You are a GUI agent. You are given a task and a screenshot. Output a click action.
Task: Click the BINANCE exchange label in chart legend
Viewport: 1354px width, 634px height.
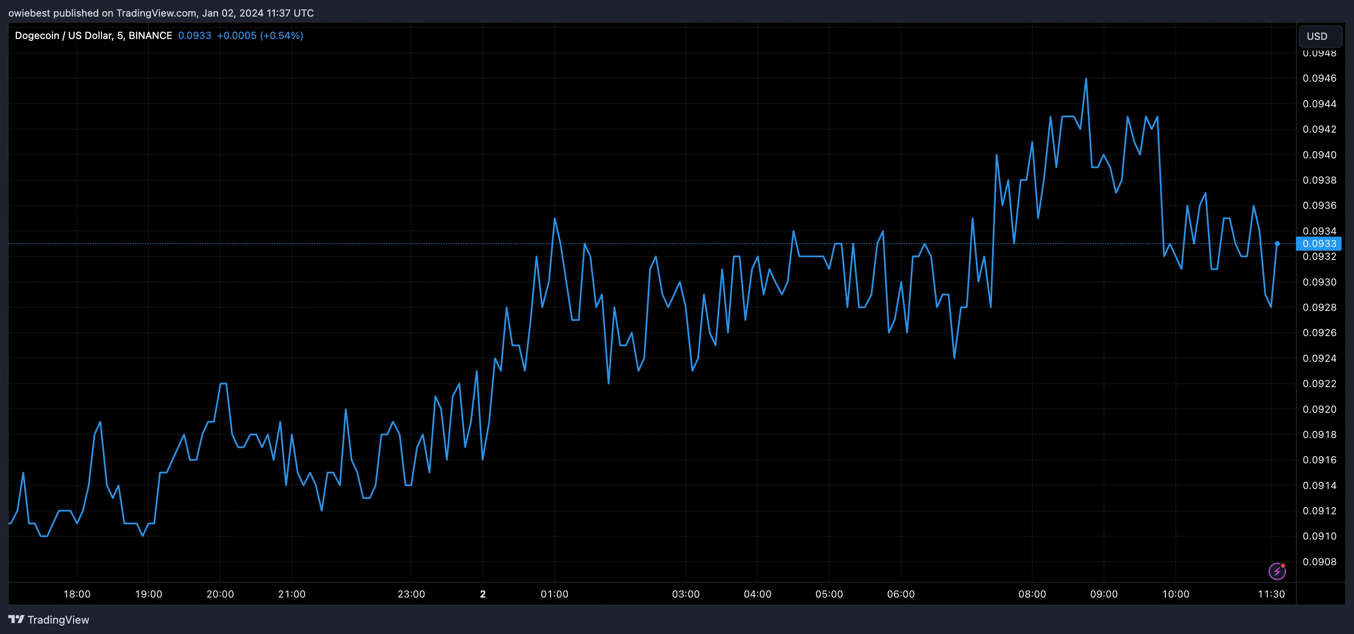coord(151,35)
